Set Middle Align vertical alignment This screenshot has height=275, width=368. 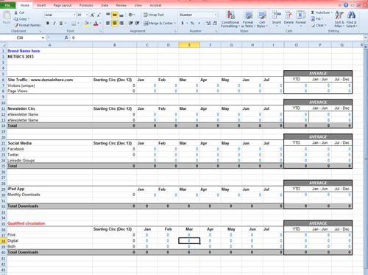[115, 15]
